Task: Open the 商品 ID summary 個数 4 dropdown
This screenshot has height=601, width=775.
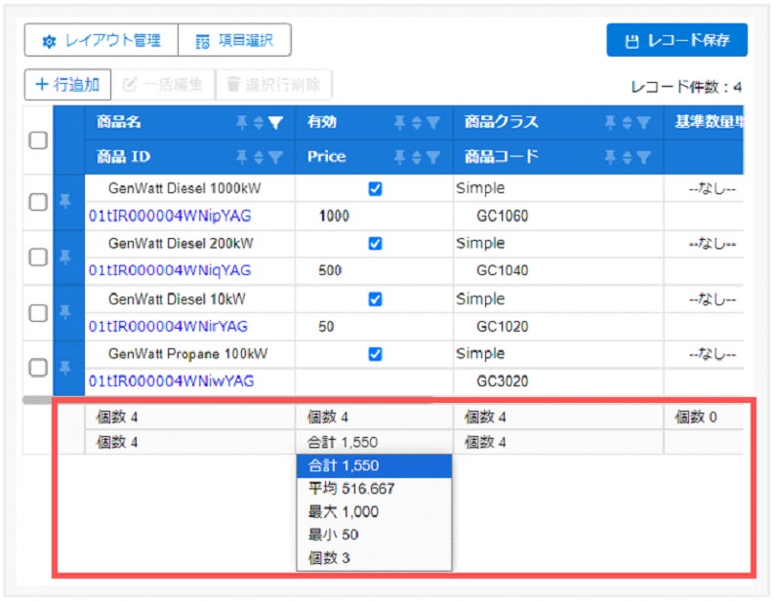Action: [x=189, y=442]
